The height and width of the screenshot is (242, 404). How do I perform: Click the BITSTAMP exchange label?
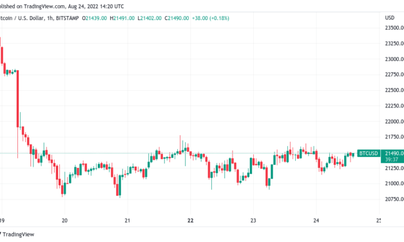tap(67, 18)
